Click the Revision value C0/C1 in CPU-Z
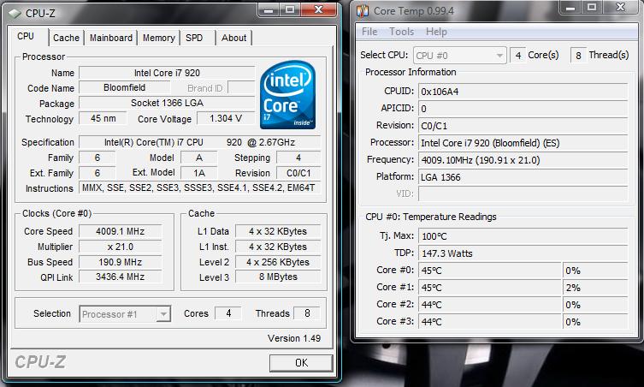 coord(298,173)
